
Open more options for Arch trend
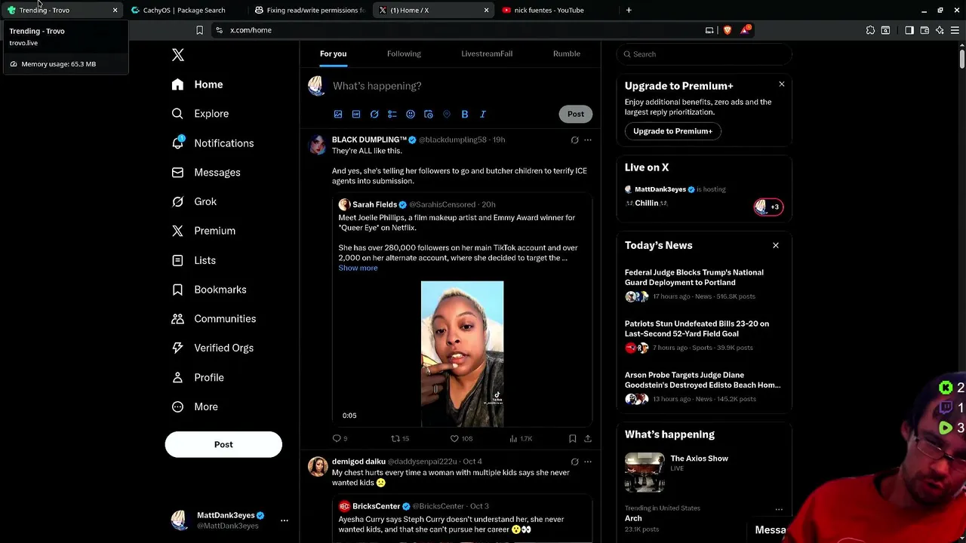779,509
